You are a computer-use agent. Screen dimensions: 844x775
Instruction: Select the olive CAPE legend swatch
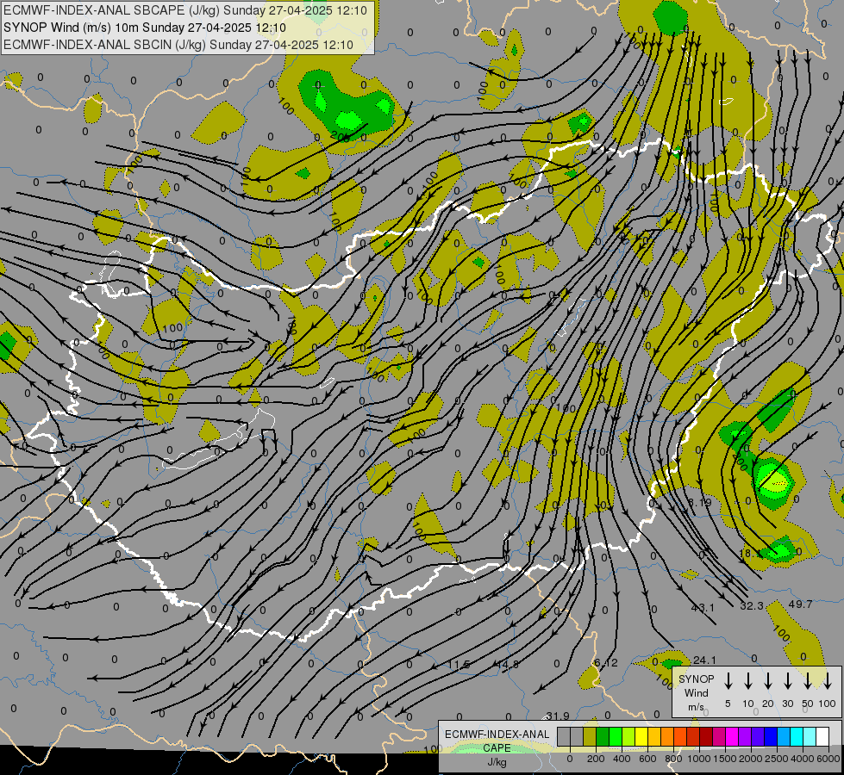(590, 736)
